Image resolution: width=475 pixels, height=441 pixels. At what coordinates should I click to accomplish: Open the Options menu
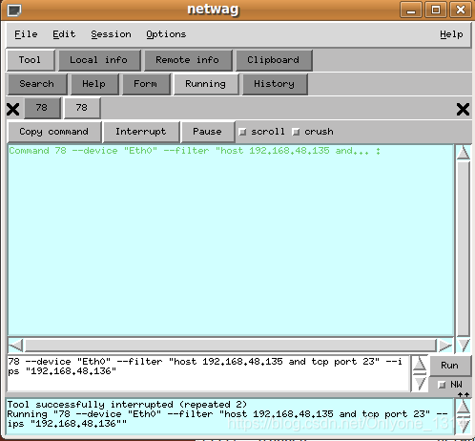point(166,34)
